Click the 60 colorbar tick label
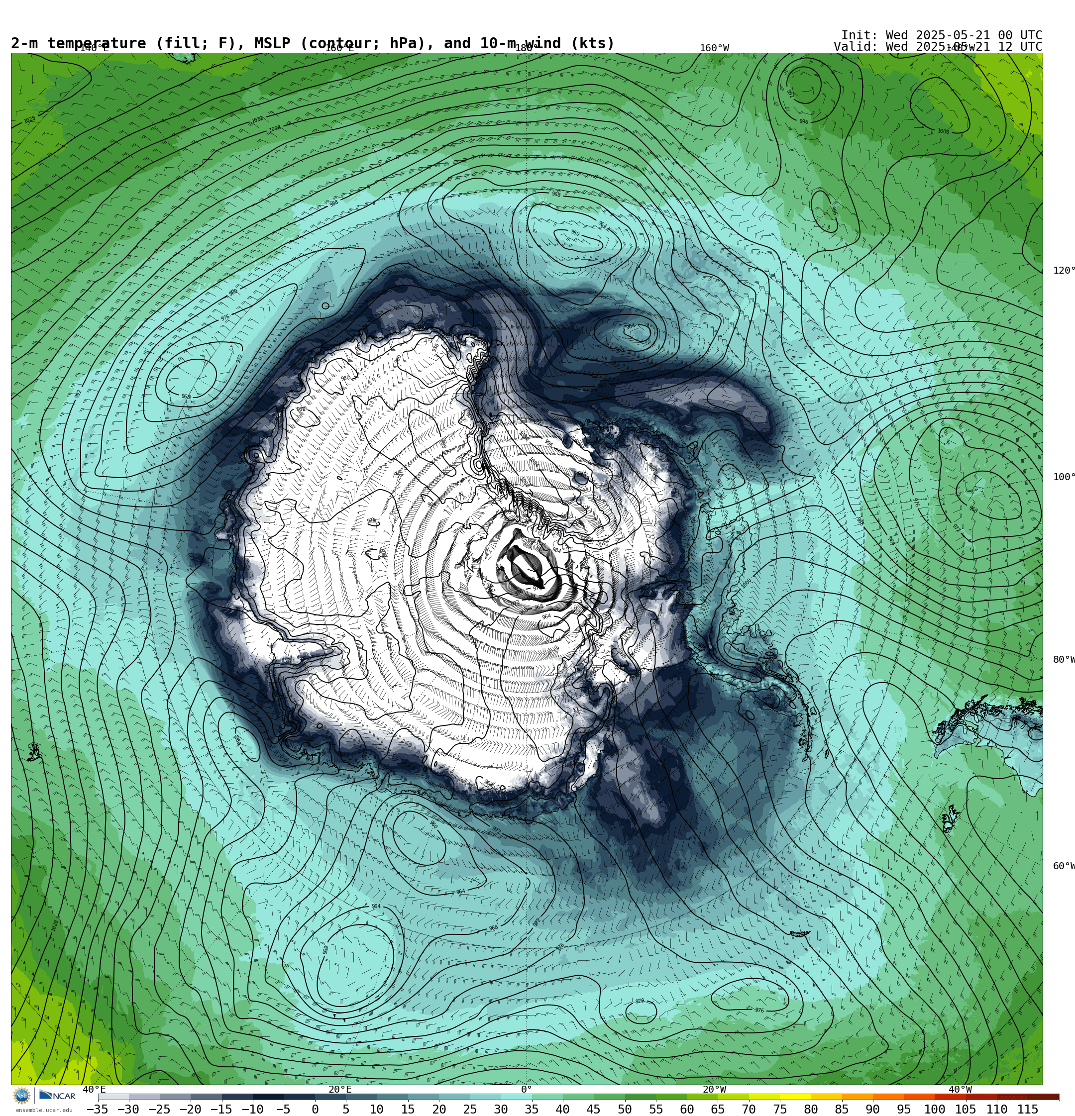The height and width of the screenshot is (1116, 1075). (x=687, y=1109)
